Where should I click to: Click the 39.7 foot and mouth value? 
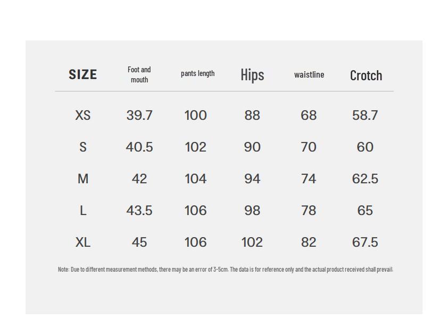(x=139, y=115)
